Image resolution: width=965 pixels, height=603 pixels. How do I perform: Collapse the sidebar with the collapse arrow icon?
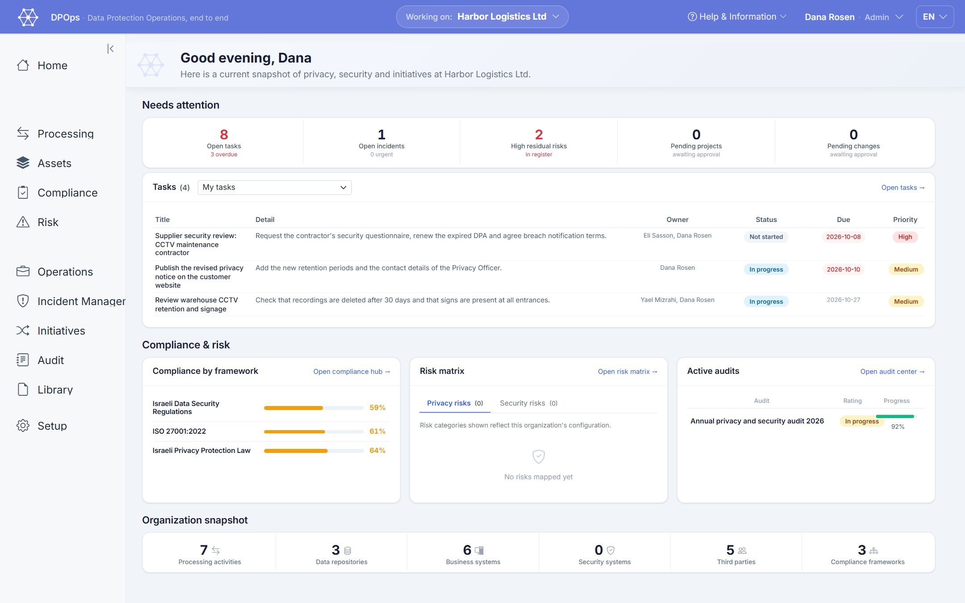[110, 49]
